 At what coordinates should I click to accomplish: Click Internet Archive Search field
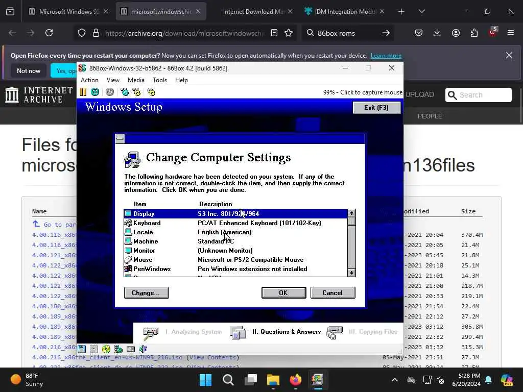point(478,95)
